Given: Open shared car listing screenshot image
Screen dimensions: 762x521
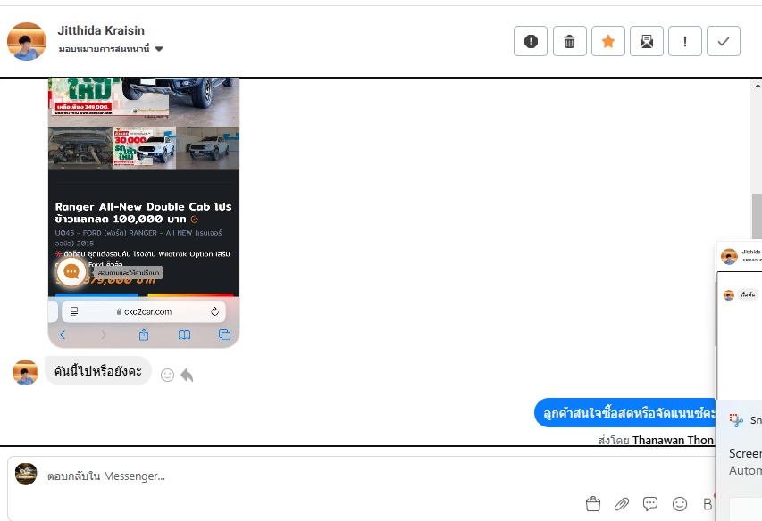Looking at the screenshot, I should [144, 212].
